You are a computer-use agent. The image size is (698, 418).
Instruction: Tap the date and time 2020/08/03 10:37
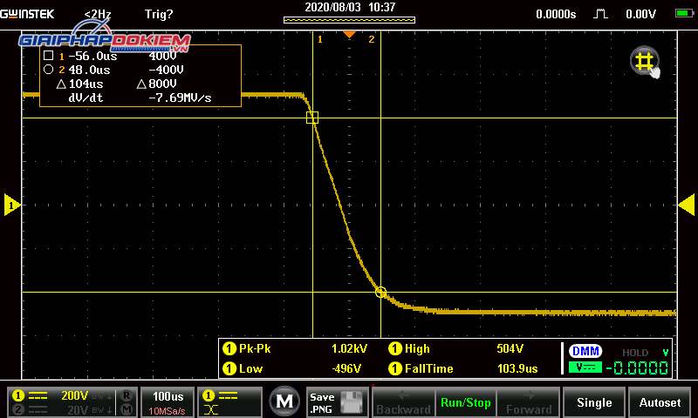[350, 7]
